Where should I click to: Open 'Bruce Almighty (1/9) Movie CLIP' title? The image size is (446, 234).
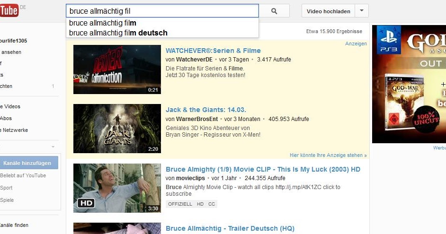(263, 169)
